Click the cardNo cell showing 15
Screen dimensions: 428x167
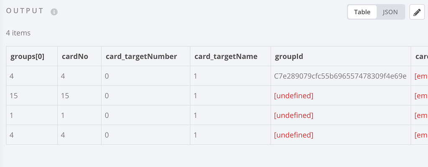tap(66, 96)
